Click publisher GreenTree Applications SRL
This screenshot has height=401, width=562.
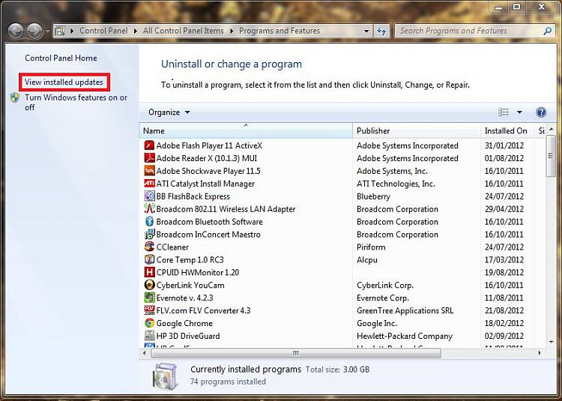tap(405, 311)
